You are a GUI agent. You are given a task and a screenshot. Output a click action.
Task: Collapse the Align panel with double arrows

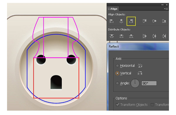[x=163, y=5]
